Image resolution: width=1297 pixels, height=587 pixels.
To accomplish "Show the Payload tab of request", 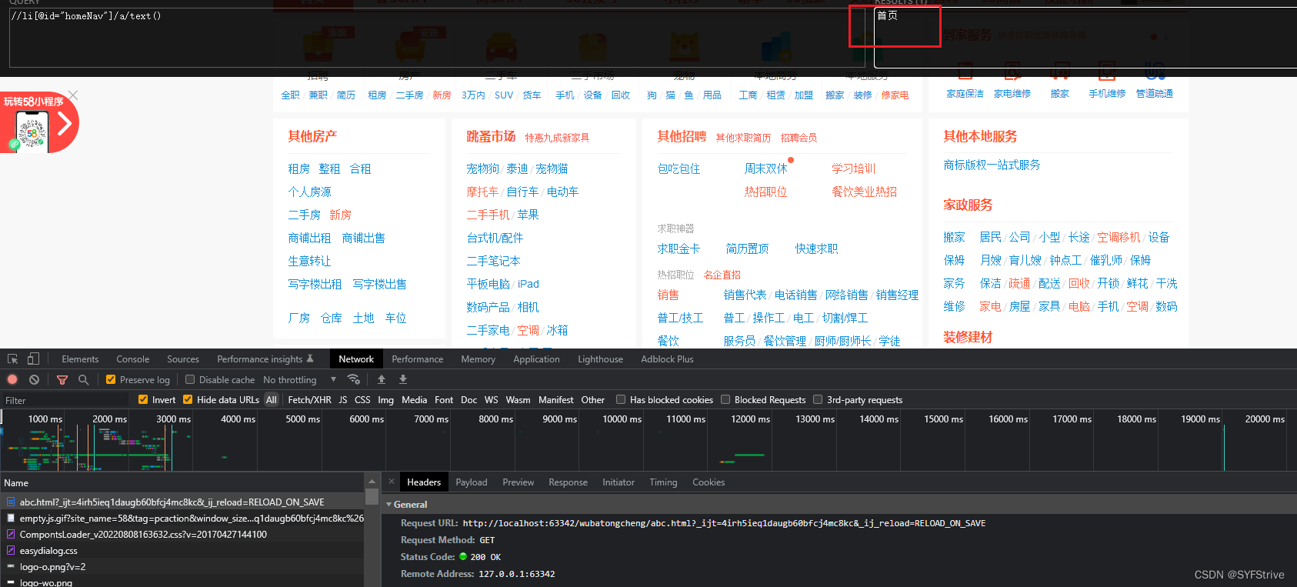I will click(x=472, y=482).
